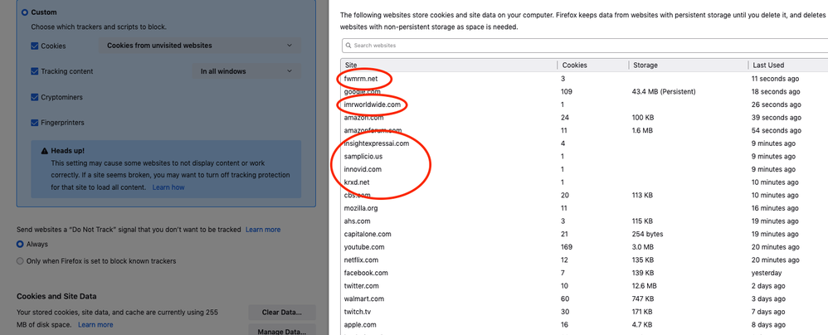This screenshot has width=828, height=335.
Task: Select the capitalone.com row
Action: (x=585, y=234)
